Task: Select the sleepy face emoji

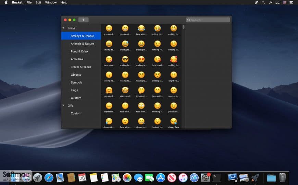Action: click(174, 121)
